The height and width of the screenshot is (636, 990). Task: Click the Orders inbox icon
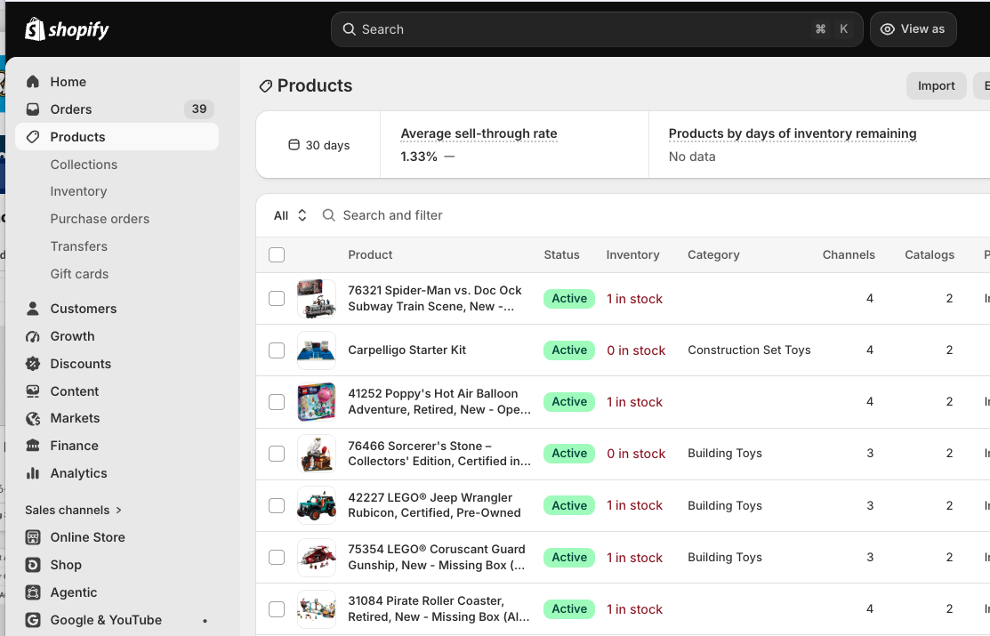click(33, 109)
